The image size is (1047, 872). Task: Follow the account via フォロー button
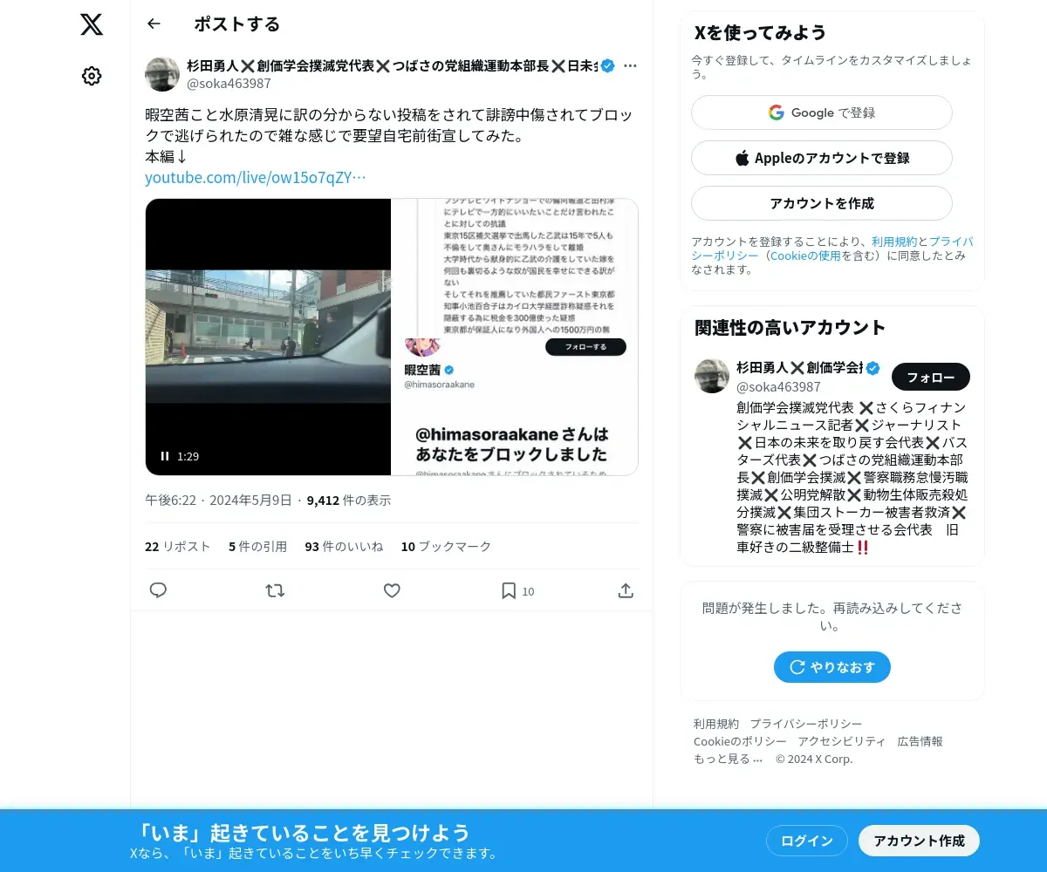click(931, 377)
